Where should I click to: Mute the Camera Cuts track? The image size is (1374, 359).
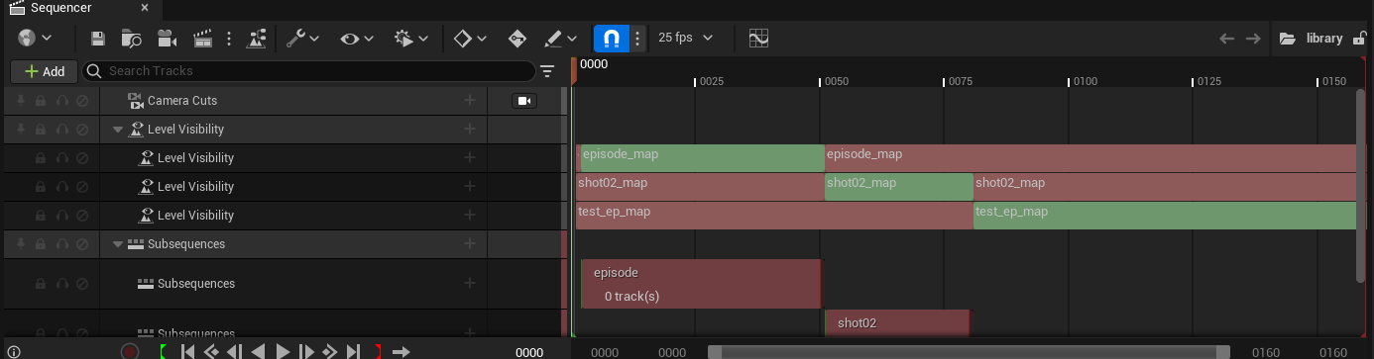(82, 101)
